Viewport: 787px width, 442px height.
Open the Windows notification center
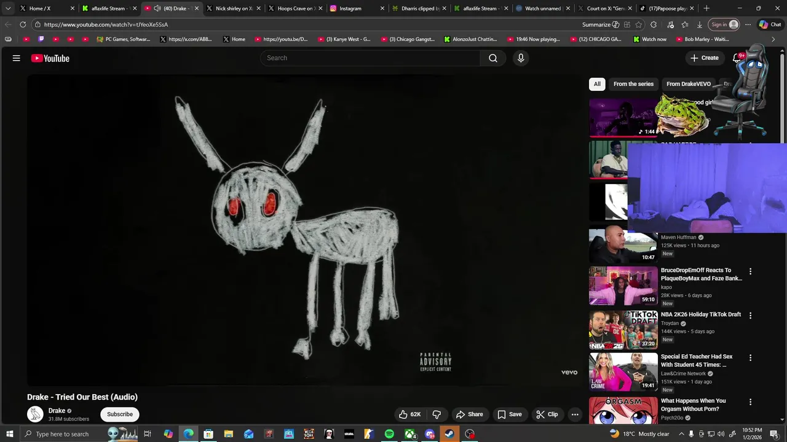point(774,434)
